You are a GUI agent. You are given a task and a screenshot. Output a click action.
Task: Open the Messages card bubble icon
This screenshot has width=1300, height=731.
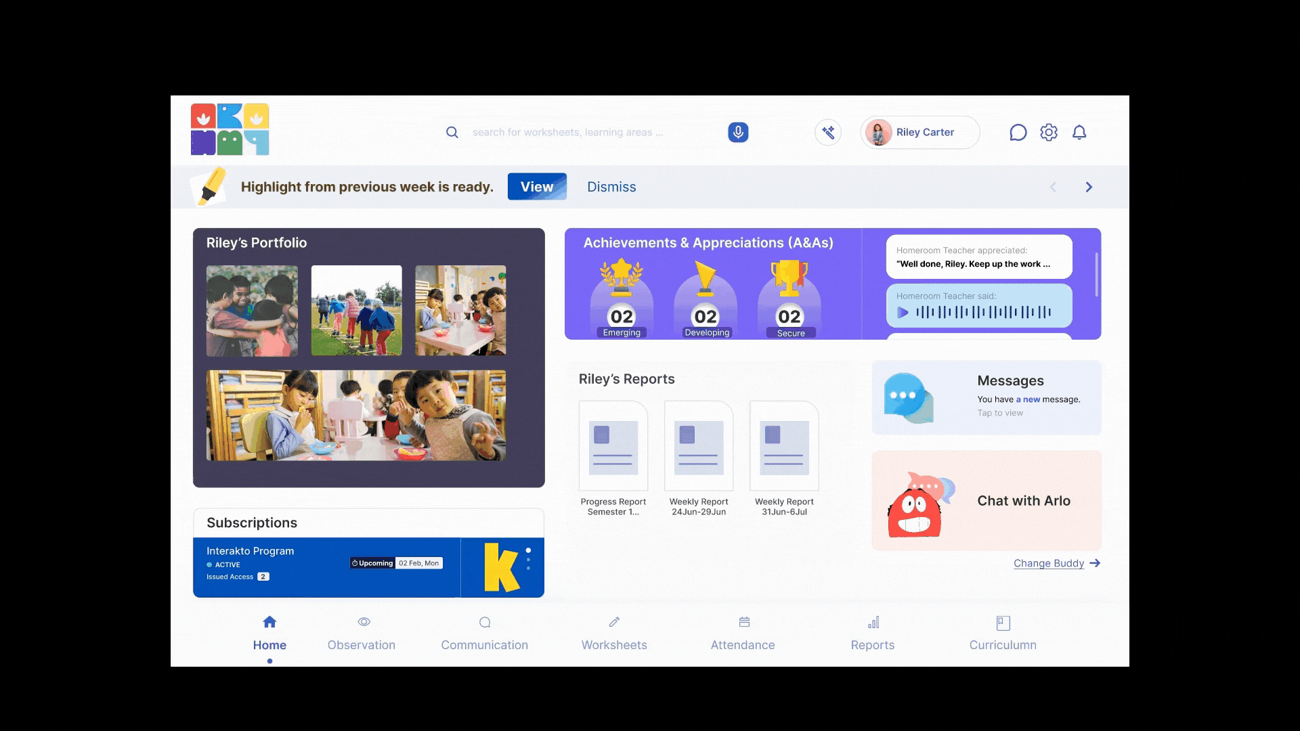(907, 397)
